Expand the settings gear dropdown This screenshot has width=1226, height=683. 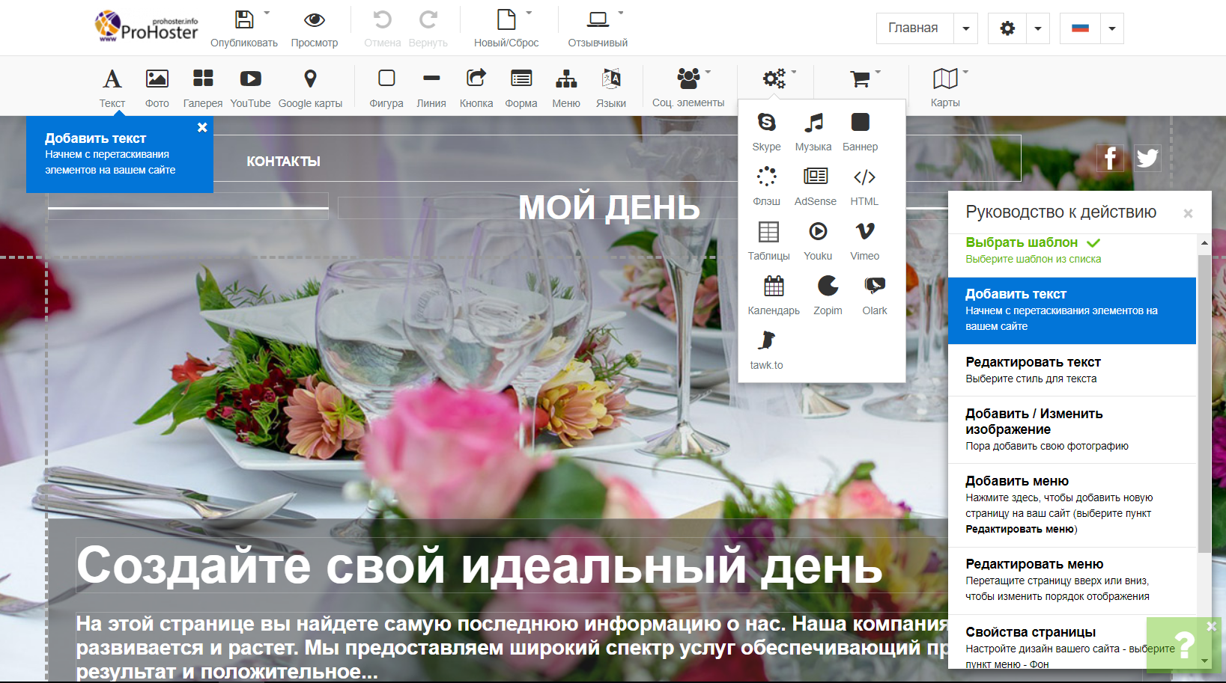tap(1037, 28)
